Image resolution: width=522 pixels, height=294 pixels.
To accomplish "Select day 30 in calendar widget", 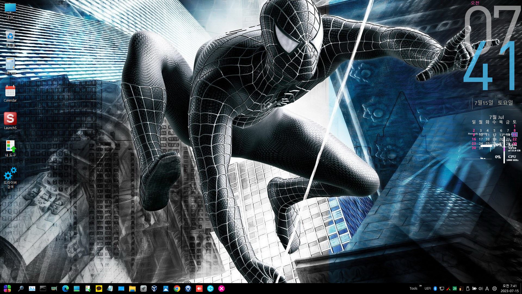I will tap(474, 148).
